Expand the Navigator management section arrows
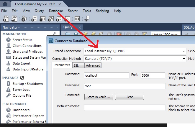 54,34
